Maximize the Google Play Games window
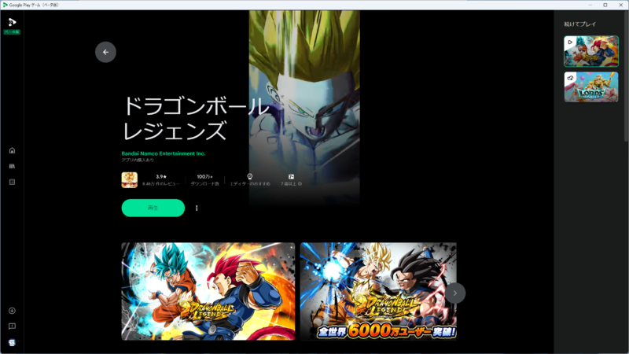Screen dimensions: 629x354 click(605, 5)
